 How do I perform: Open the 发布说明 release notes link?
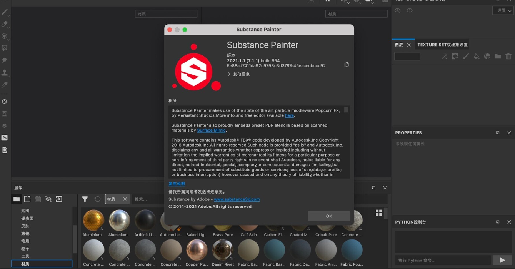pyautogui.click(x=177, y=184)
